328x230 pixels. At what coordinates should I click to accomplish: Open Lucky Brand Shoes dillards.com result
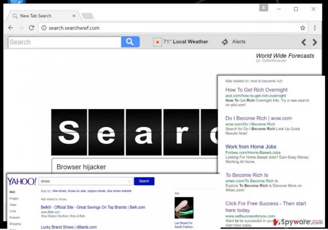coord(69,227)
